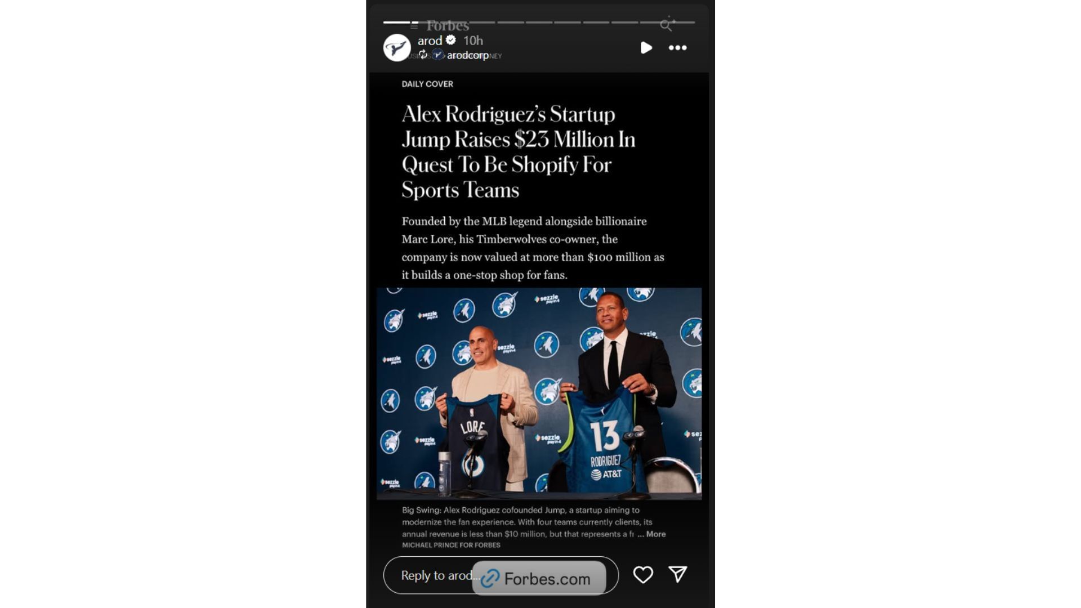Click the magnifier search icon near Forbes header
The height and width of the screenshot is (608, 1081).
(667, 24)
